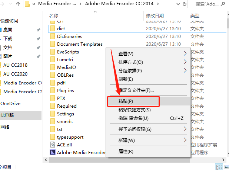Image resolution: width=229 pixels, height=170 pixels.
Task: Unpin 下载 using its pin icon
Action: pyautogui.click(x=39, y=39)
